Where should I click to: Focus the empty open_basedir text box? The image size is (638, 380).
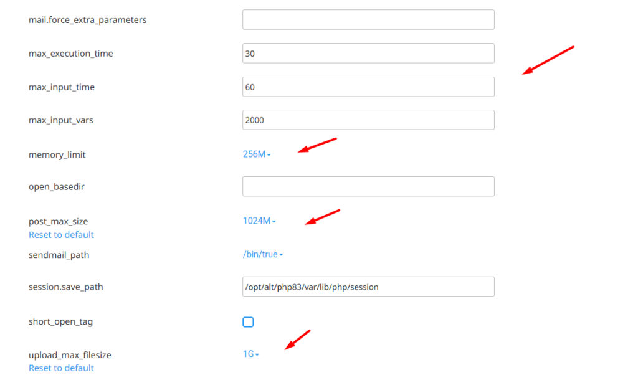pyautogui.click(x=368, y=186)
